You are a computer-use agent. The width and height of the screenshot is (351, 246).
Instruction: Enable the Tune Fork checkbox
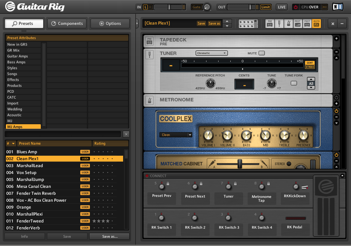[x=294, y=83]
